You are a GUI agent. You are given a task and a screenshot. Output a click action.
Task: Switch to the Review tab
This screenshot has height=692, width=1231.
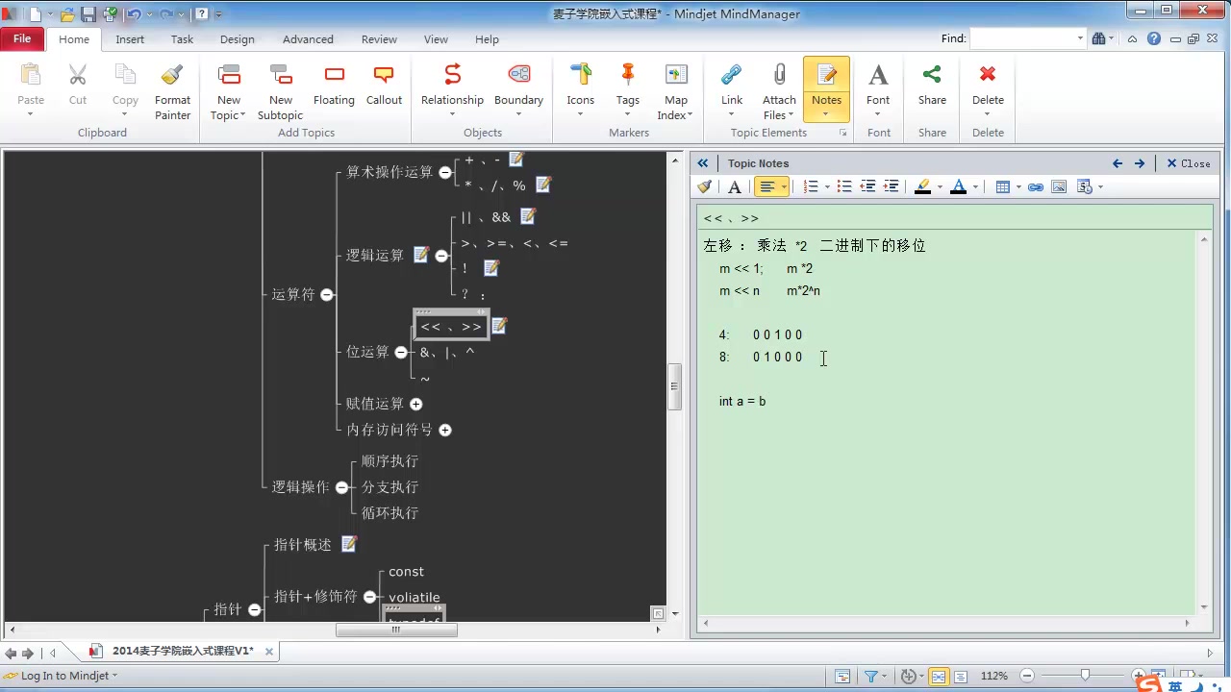coord(379,39)
